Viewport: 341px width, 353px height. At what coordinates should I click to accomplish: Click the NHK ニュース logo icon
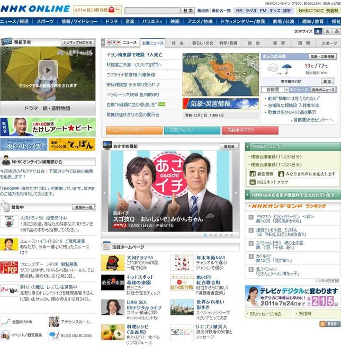pos(114,42)
